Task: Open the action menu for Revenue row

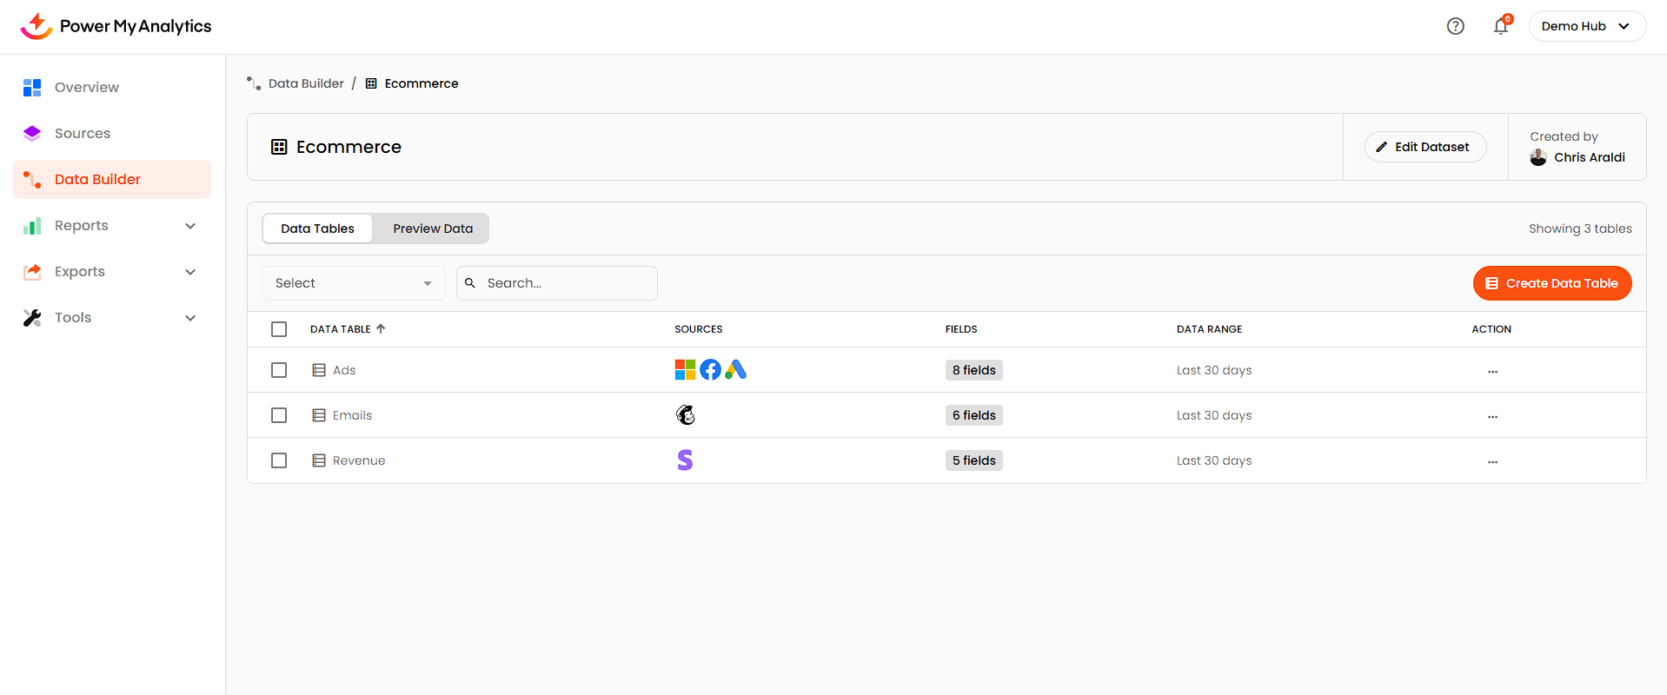Action: (1492, 462)
